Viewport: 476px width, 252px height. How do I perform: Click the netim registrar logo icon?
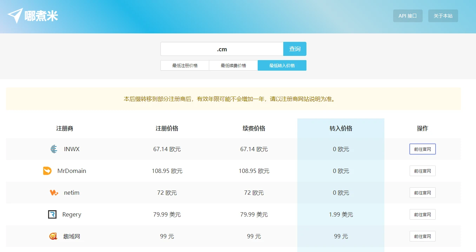(x=54, y=193)
